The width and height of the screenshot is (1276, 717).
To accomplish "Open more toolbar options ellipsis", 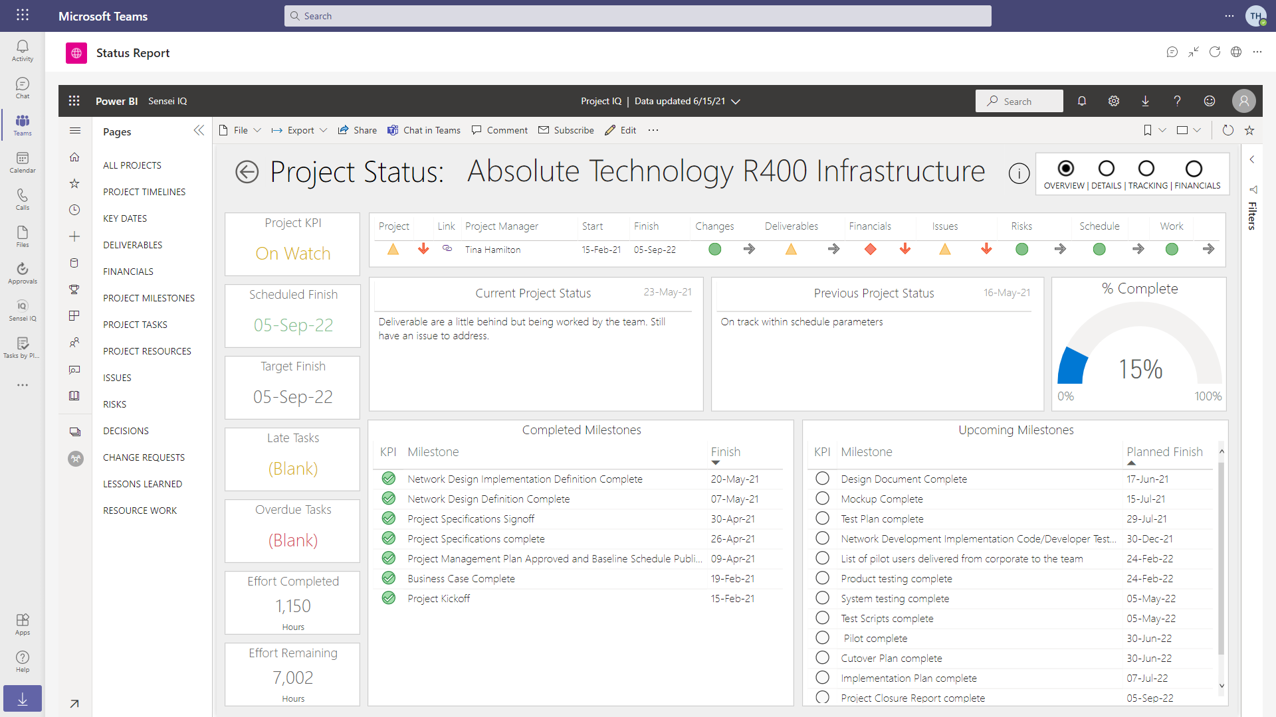I will (653, 130).
